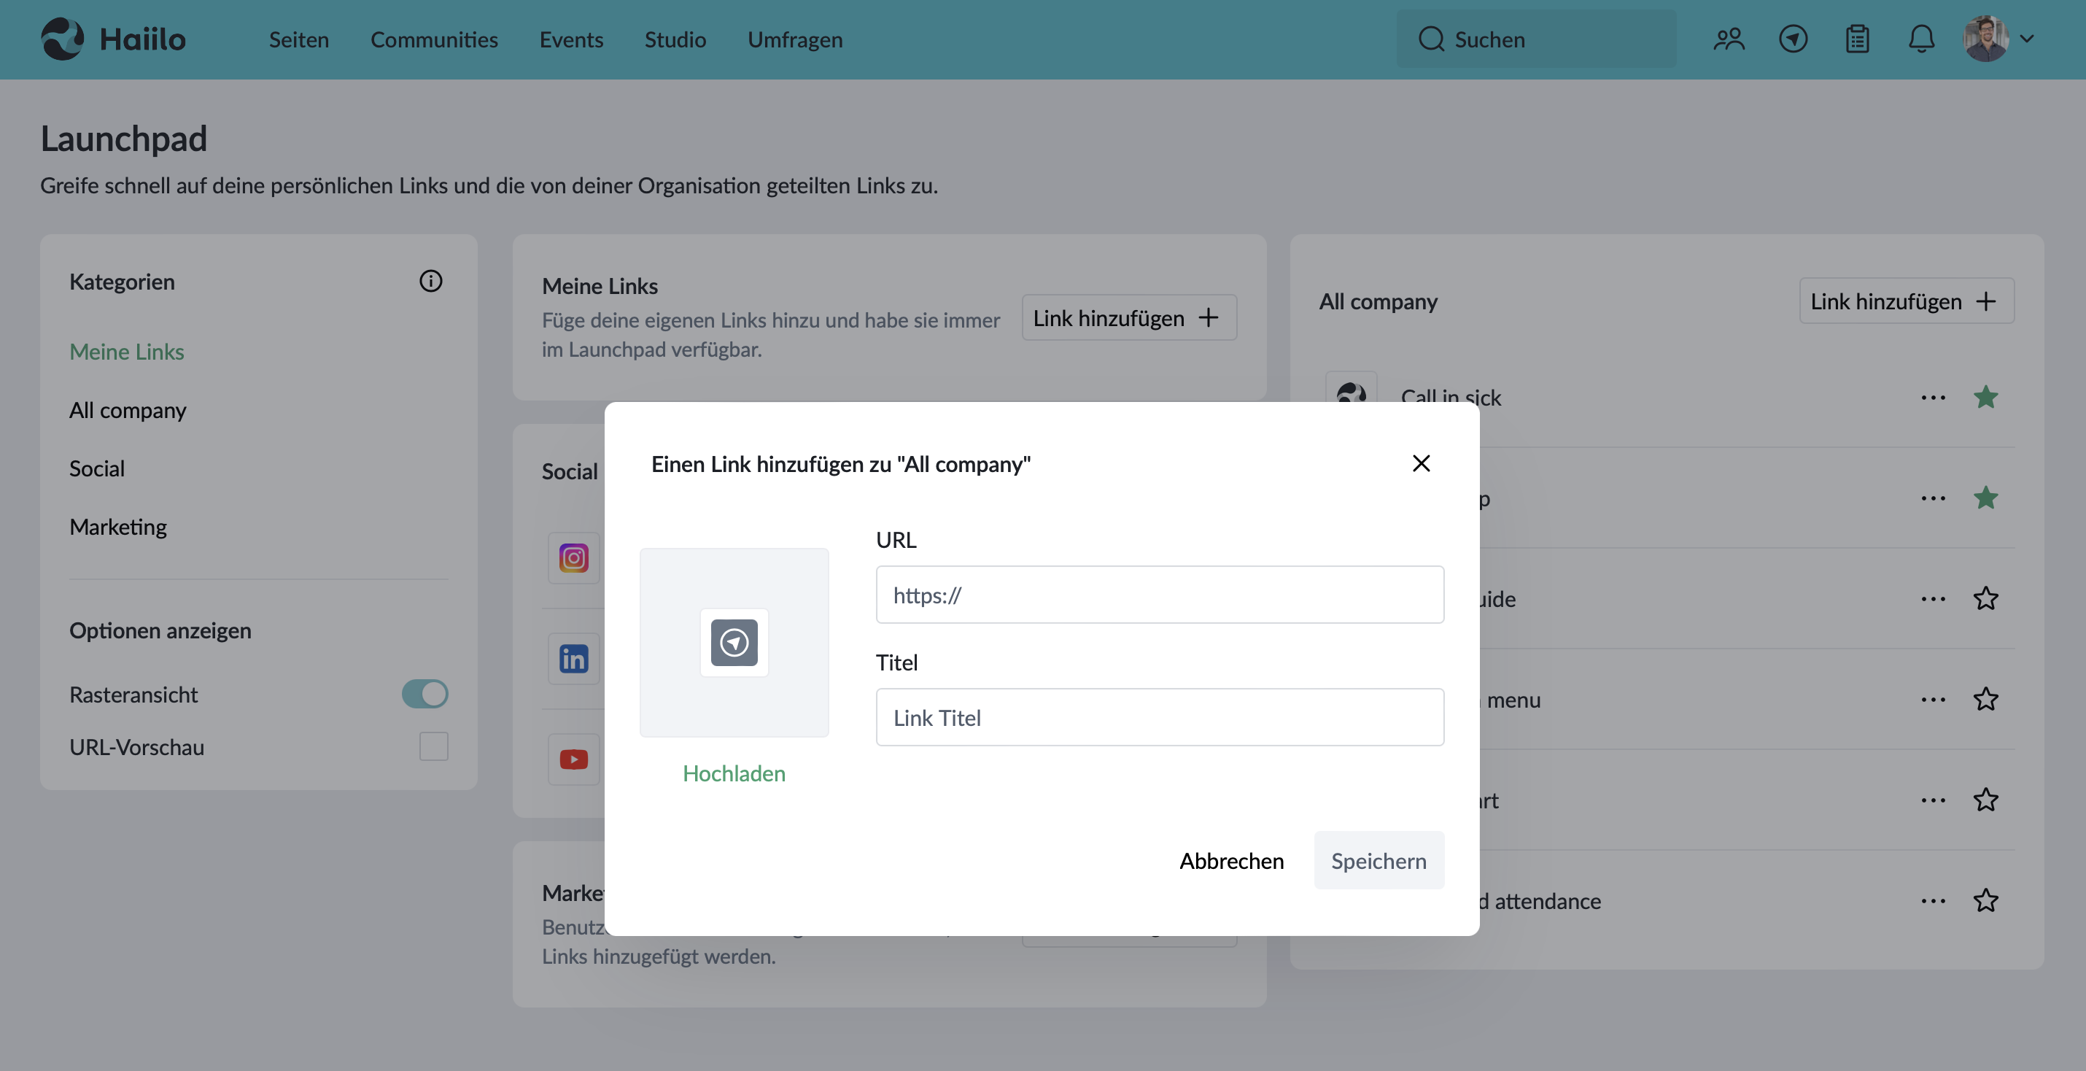Switch to the Events navigation item
This screenshot has height=1071, width=2086.
[571, 39]
